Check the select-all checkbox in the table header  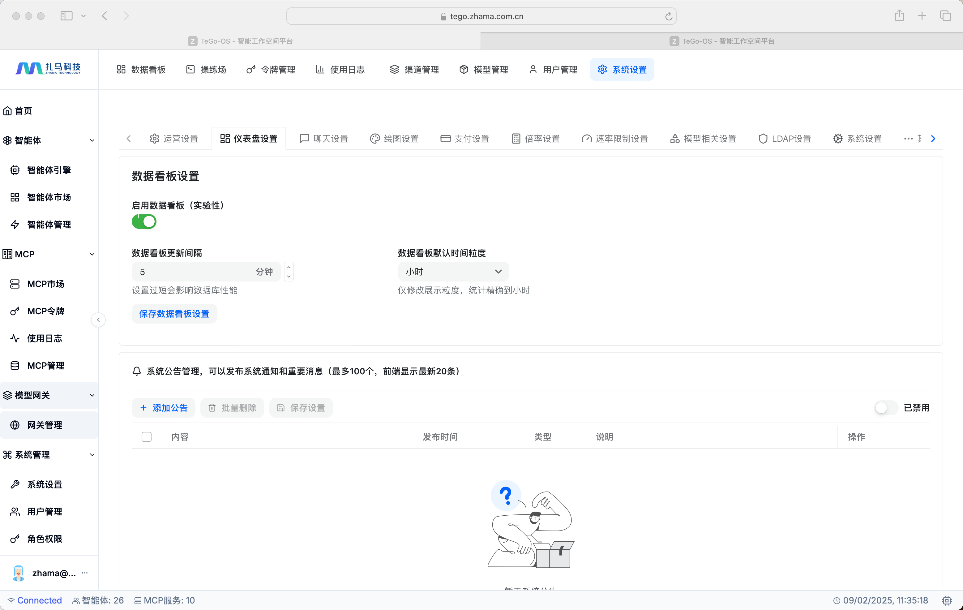147,437
